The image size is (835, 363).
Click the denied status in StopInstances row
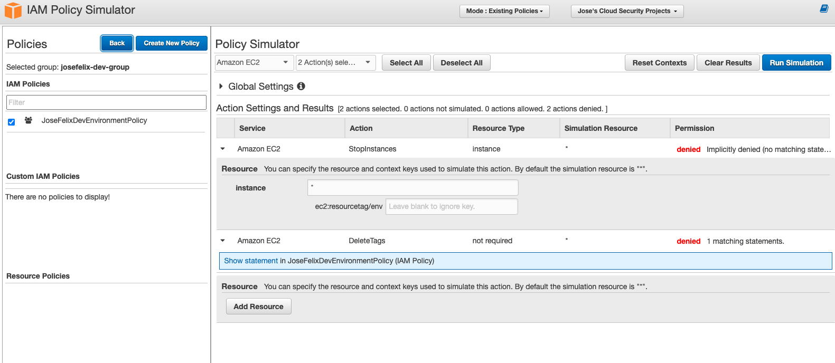click(x=689, y=149)
